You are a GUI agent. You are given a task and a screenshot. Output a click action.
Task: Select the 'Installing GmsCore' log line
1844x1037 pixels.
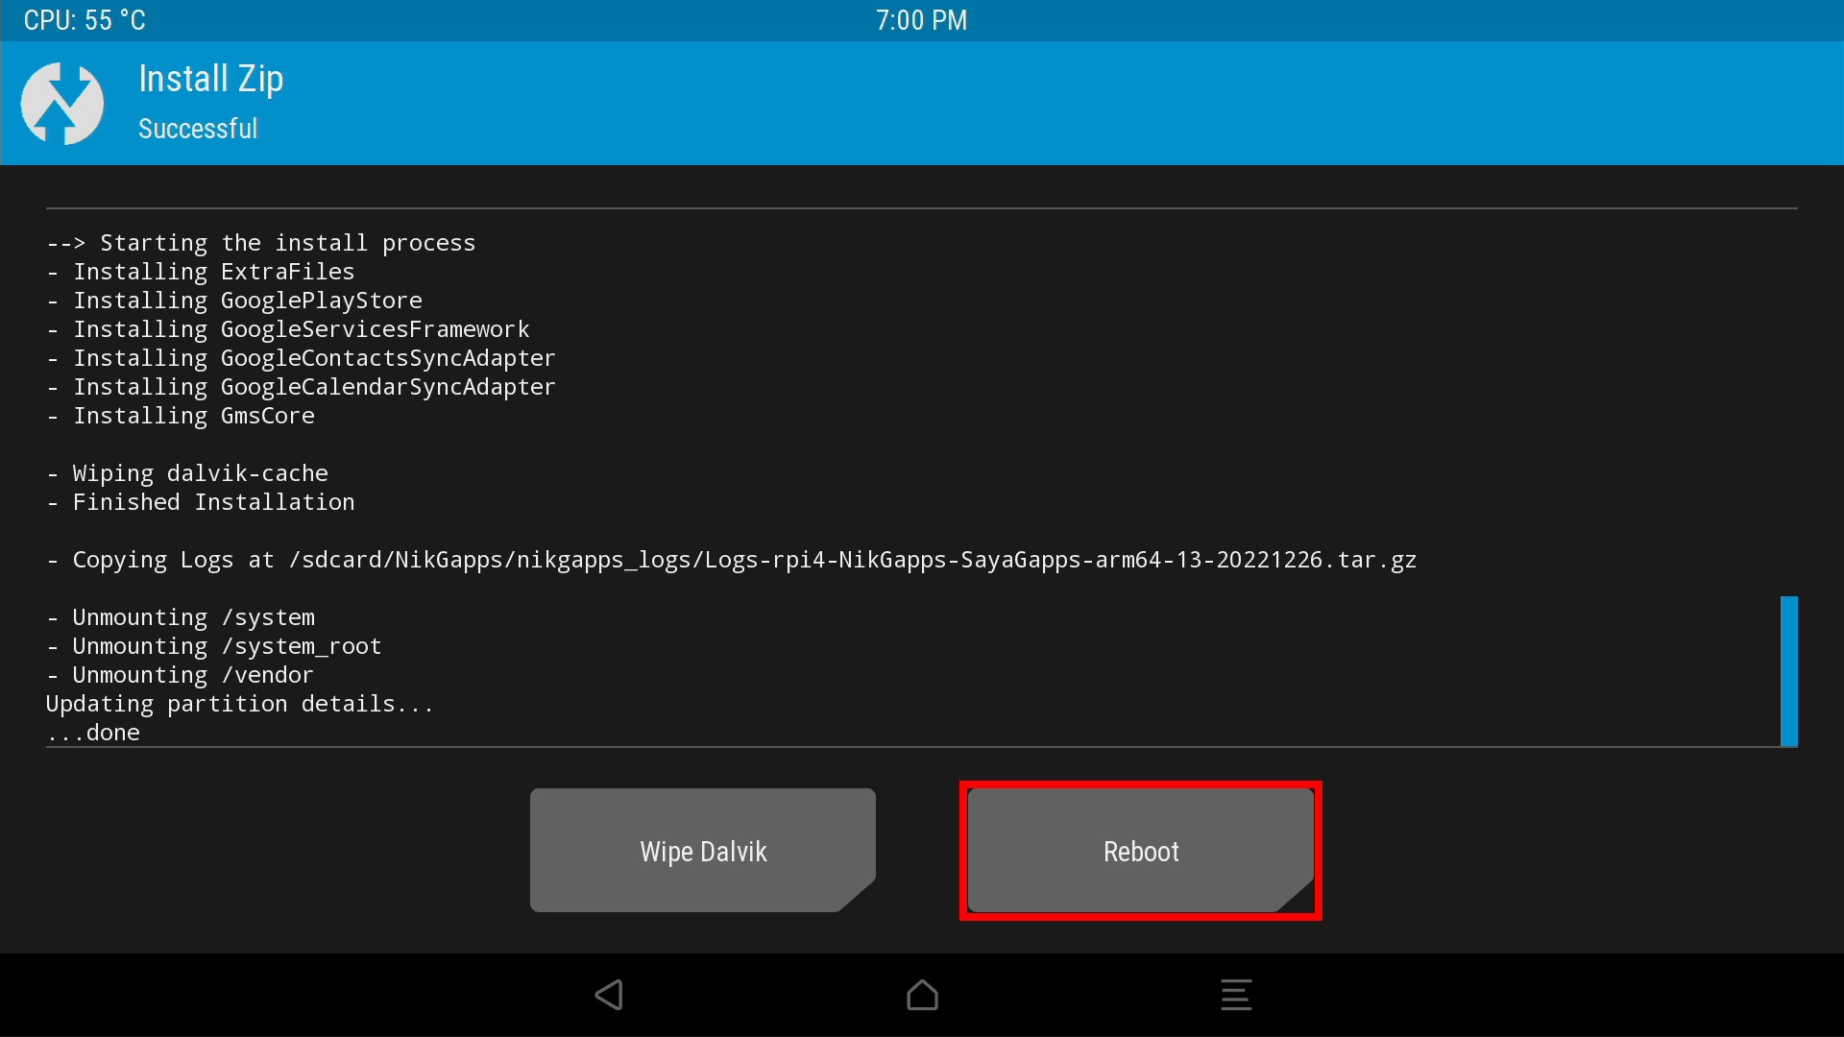click(x=181, y=416)
